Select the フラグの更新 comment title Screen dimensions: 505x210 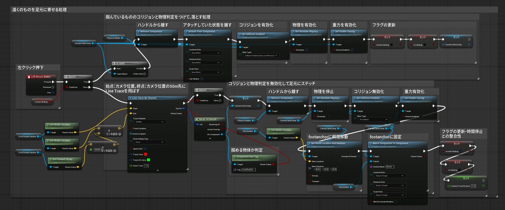[384, 25]
